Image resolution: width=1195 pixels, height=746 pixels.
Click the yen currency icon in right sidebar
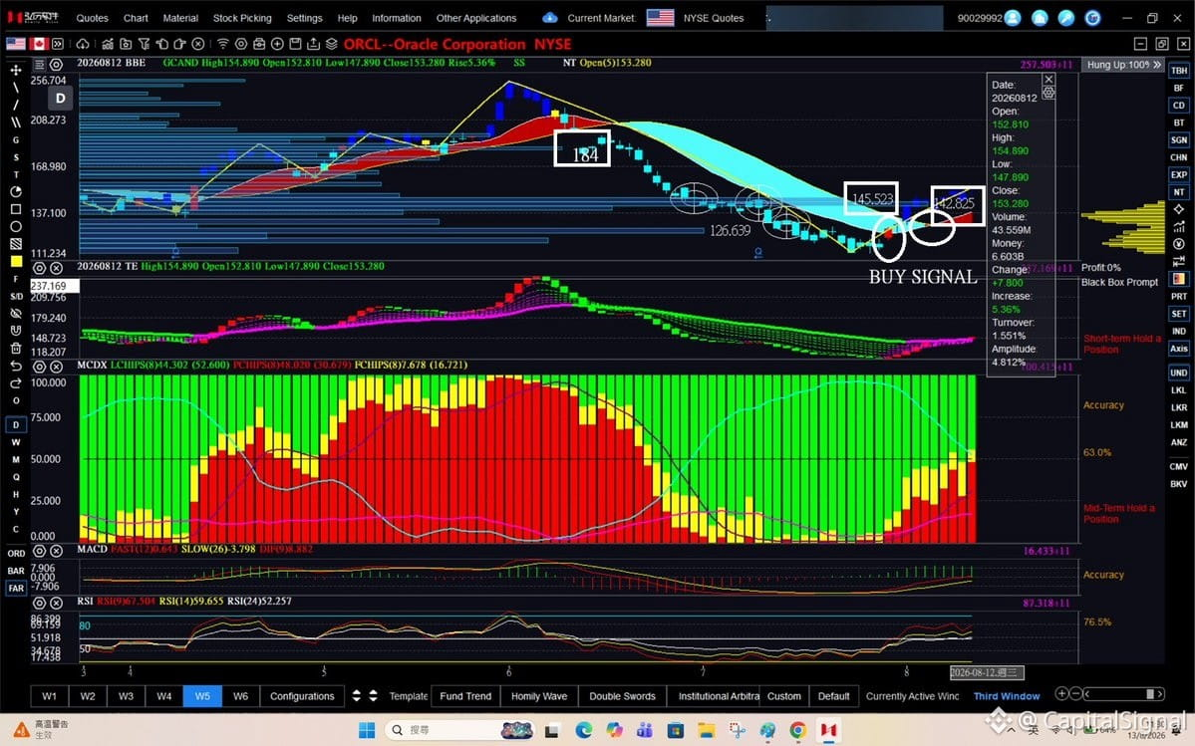(1179, 244)
